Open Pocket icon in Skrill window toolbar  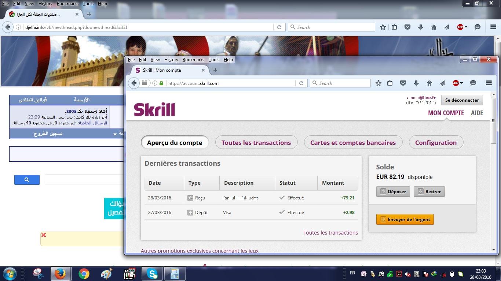403,83
